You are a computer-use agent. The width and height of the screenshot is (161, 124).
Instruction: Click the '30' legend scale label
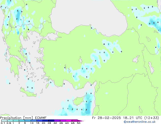pos(55,123)
